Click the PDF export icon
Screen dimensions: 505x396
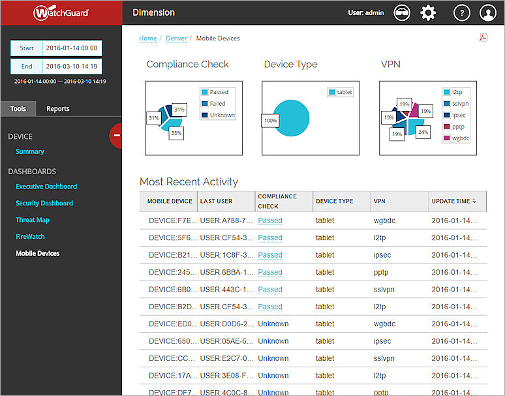pyautogui.click(x=483, y=38)
